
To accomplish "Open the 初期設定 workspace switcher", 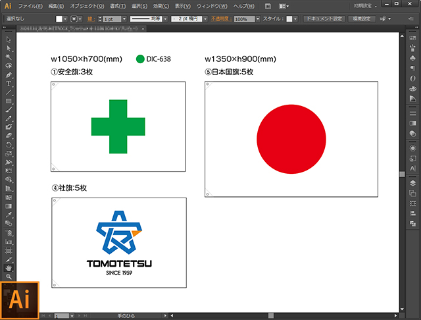I will (x=365, y=6).
